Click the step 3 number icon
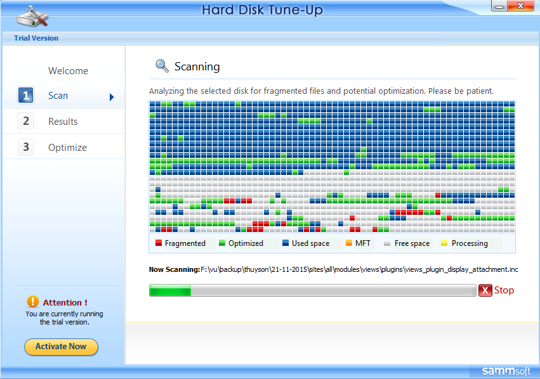The height and width of the screenshot is (379, 540). 26,147
